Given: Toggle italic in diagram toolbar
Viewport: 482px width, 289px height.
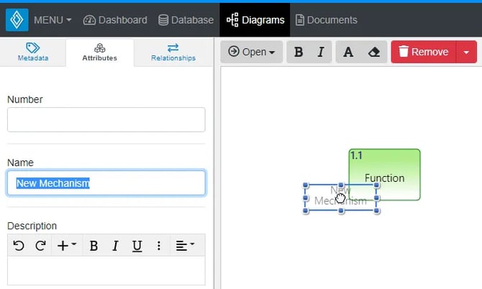Looking at the screenshot, I should [x=321, y=52].
